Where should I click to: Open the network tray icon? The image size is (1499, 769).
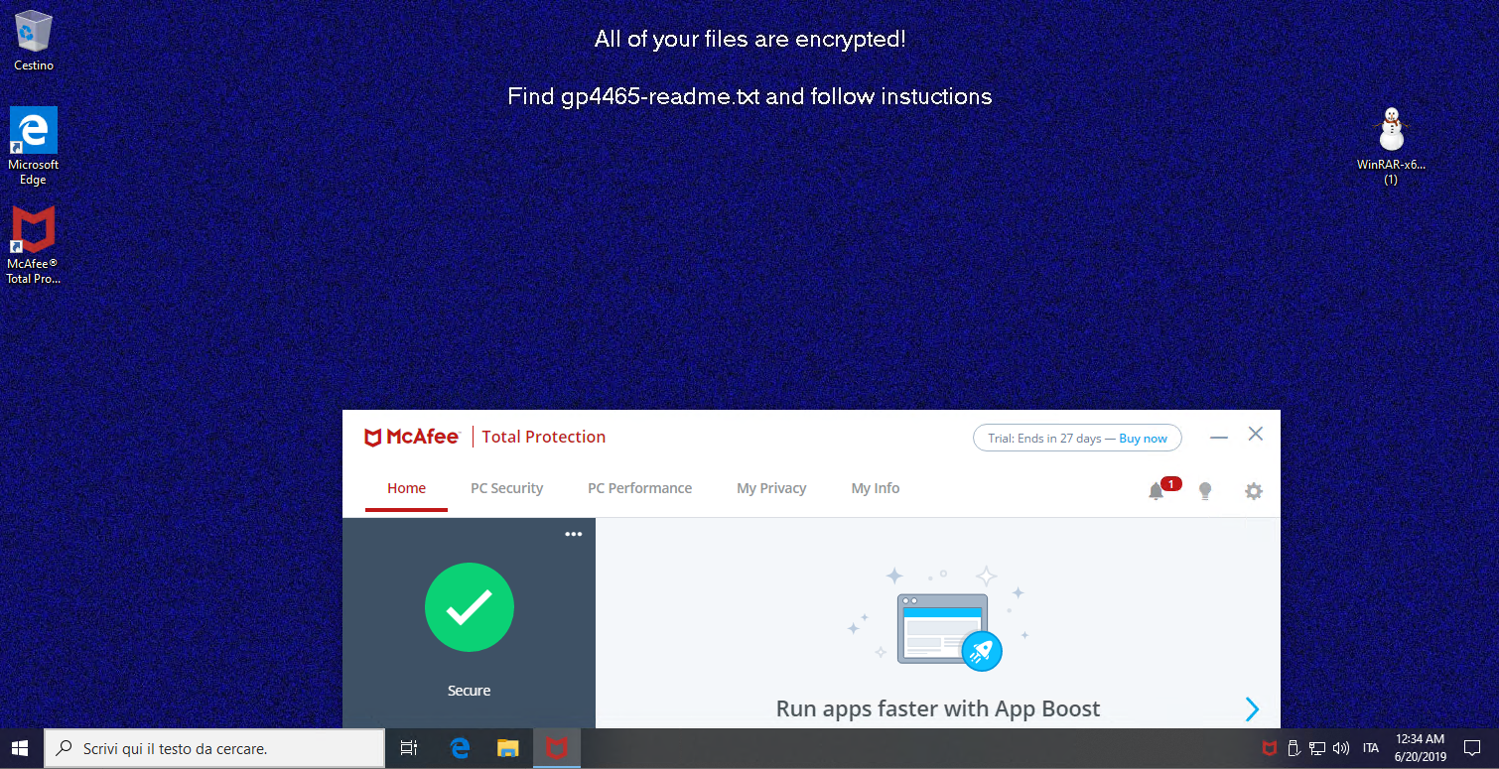pos(1317,748)
